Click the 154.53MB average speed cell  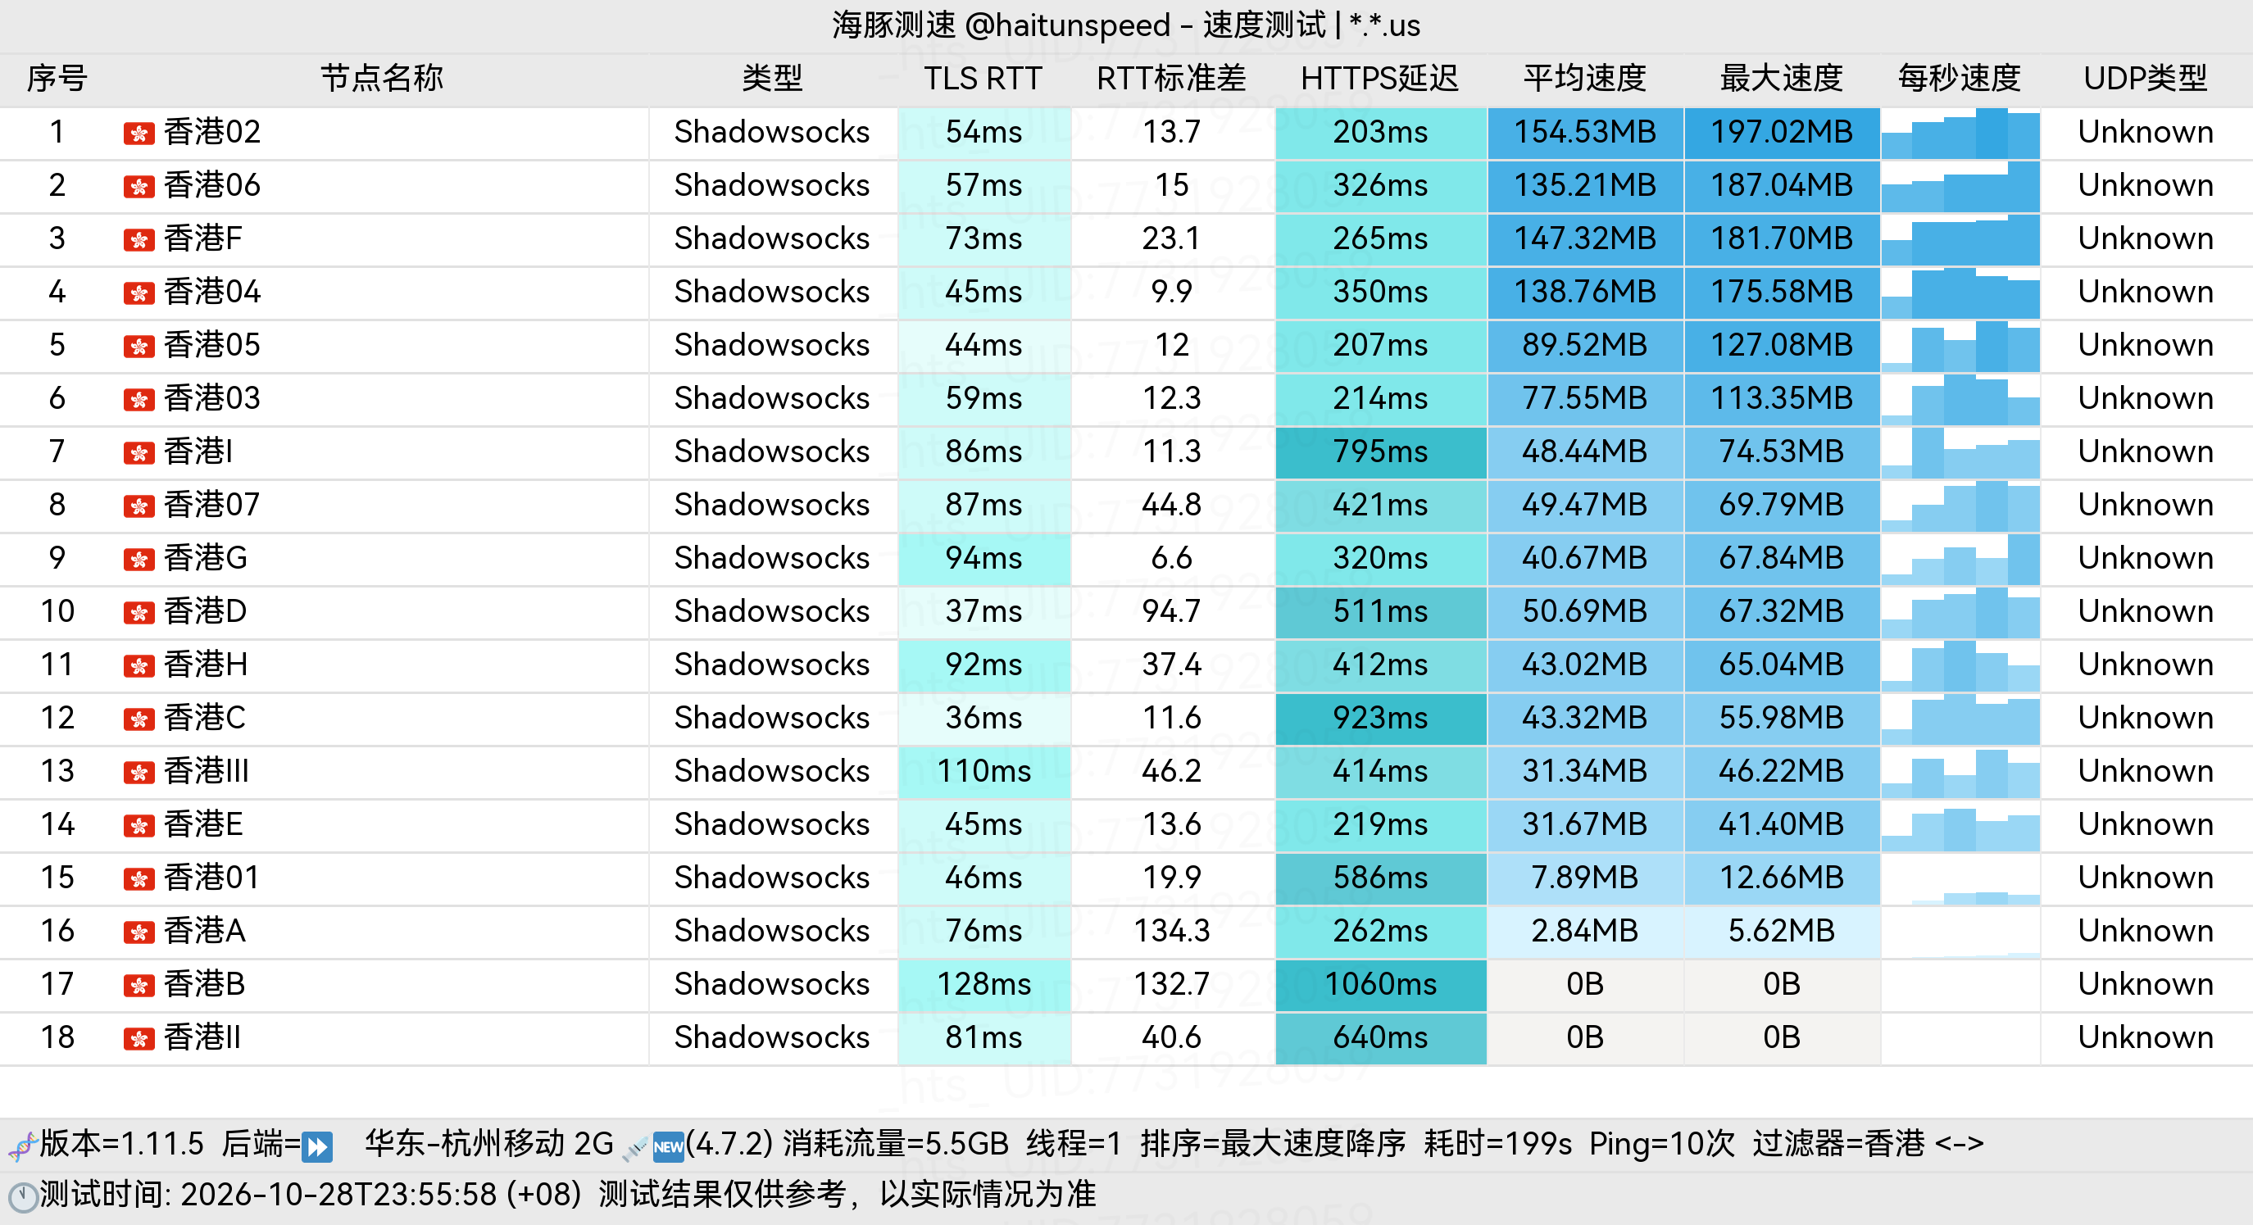[1585, 133]
